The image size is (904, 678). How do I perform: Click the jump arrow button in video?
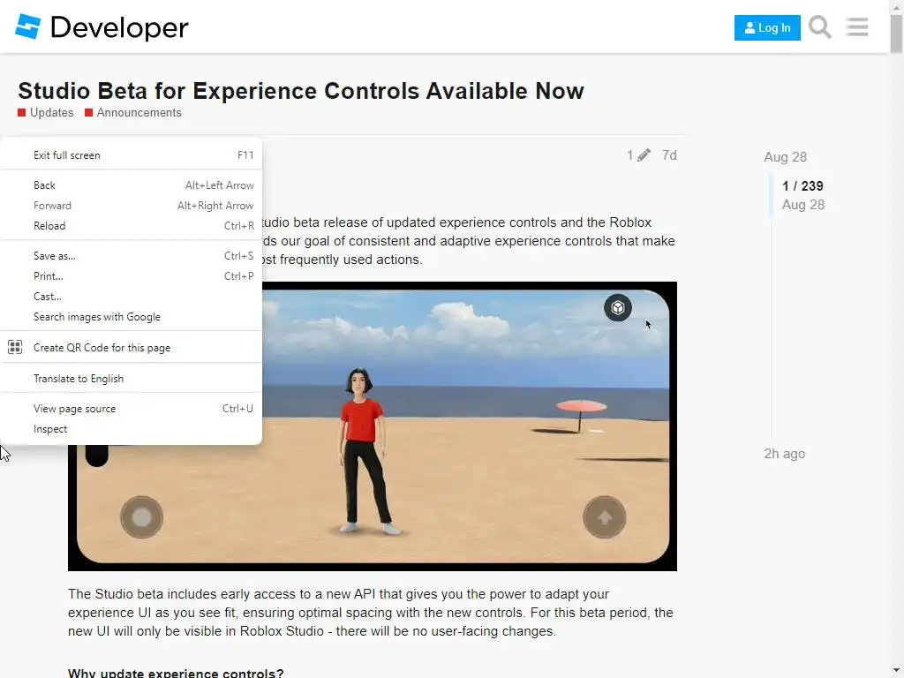click(x=604, y=517)
